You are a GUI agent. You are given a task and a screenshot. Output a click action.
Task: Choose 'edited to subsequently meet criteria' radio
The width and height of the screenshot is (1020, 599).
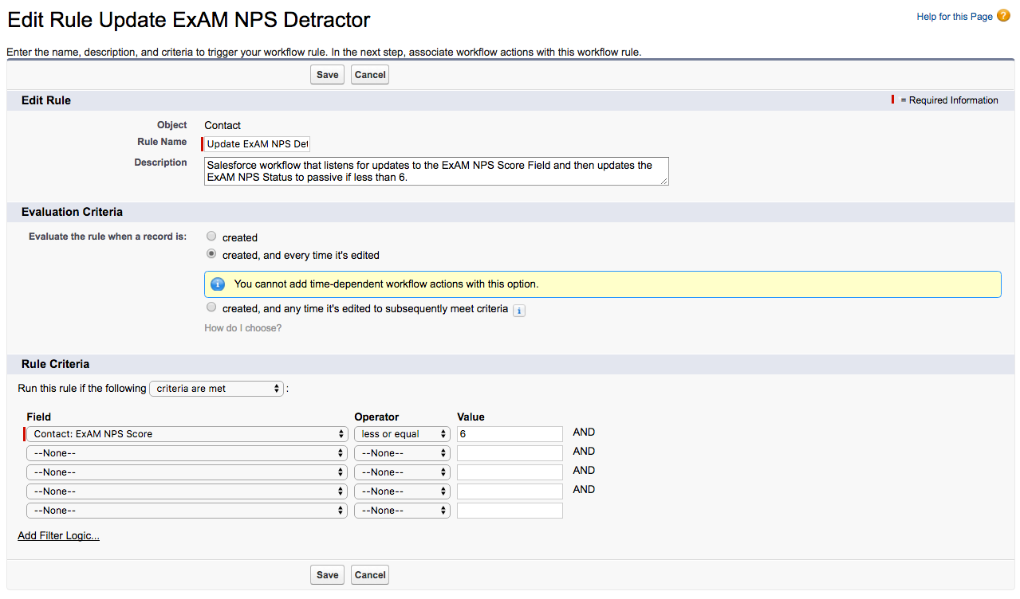tap(211, 307)
